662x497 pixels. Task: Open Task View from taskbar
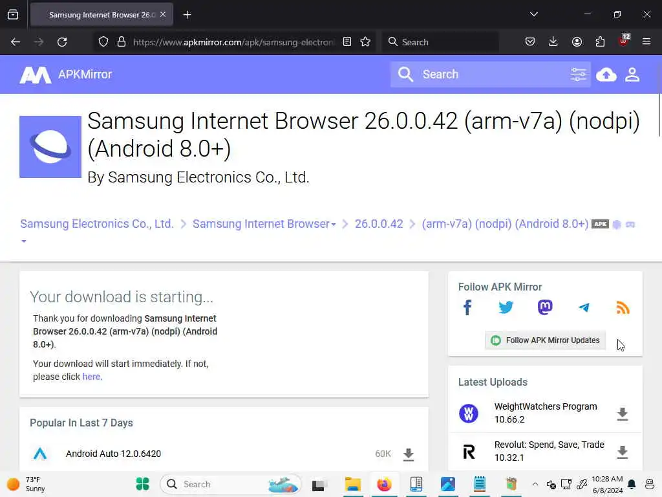click(x=319, y=484)
